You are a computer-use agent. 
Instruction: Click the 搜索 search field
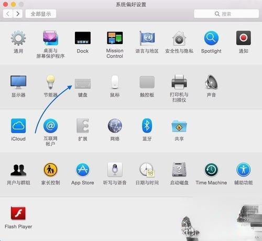pos(226,14)
